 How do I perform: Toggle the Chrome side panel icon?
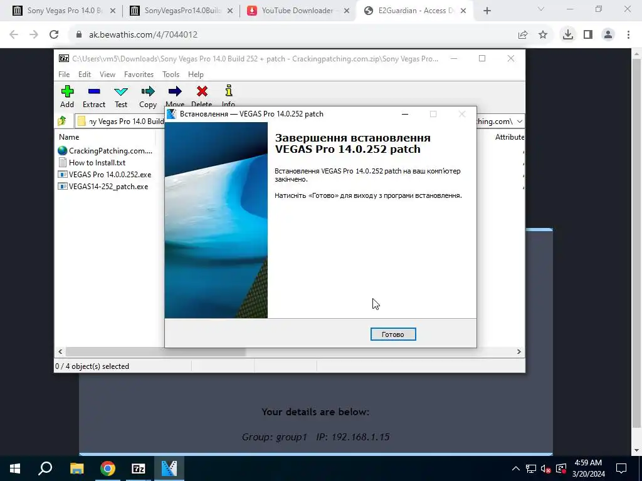(x=588, y=35)
